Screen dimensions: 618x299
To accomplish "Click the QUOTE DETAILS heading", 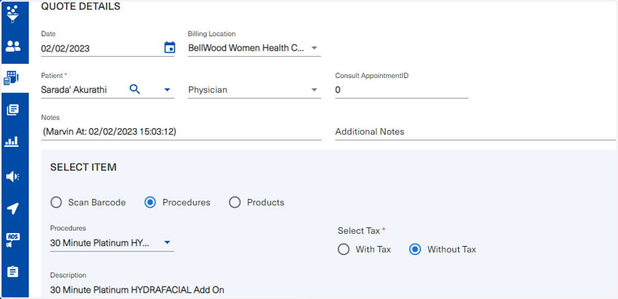I will (81, 7).
